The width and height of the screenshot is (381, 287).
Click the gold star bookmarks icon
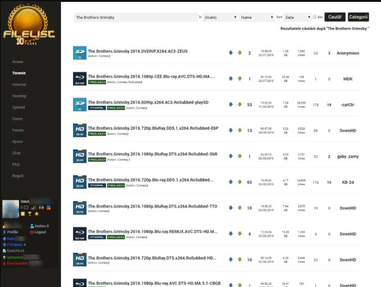pyautogui.click(x=37, y=214)
